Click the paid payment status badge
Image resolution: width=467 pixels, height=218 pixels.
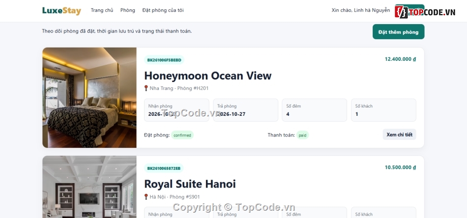302,135
